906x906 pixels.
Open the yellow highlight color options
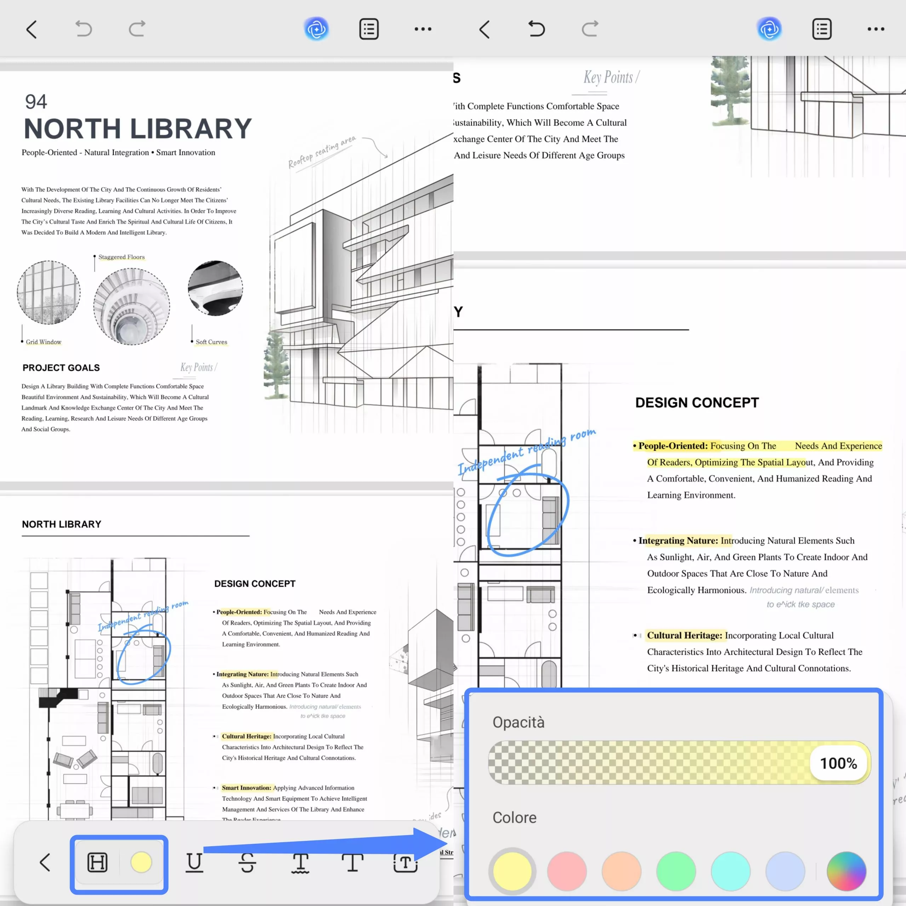coord(141,862)
